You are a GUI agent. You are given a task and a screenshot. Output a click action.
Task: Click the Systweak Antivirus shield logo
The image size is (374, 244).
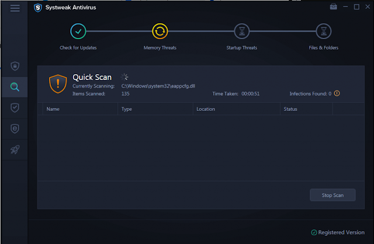tap(37, 8)
